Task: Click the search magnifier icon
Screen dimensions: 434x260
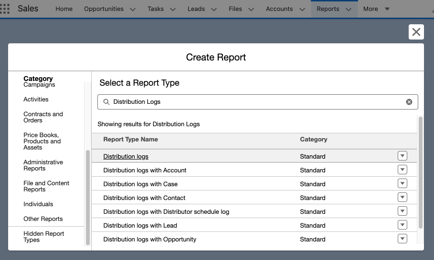Action: pos(106,102)
